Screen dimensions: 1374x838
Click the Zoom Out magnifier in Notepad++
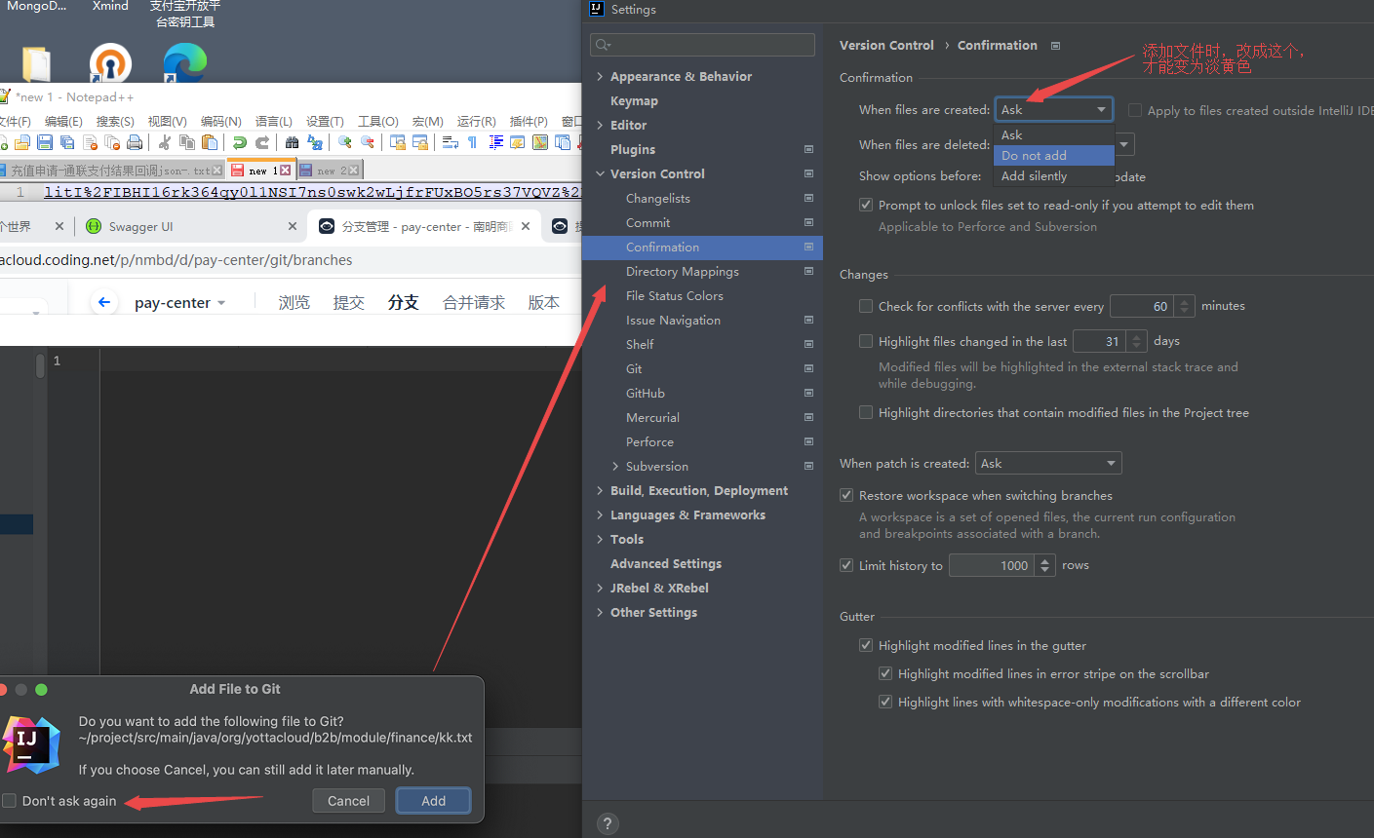367,143
